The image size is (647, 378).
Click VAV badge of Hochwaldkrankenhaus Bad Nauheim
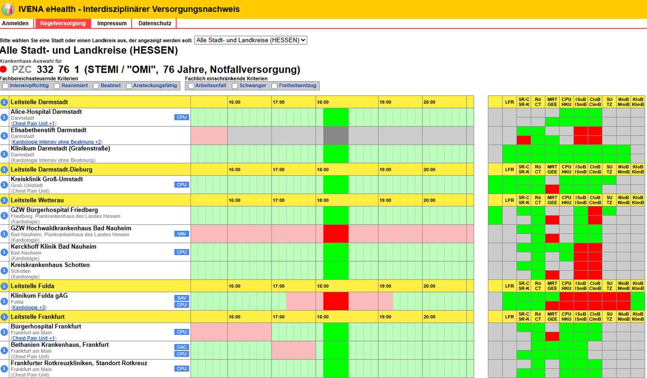click(182, 234)
